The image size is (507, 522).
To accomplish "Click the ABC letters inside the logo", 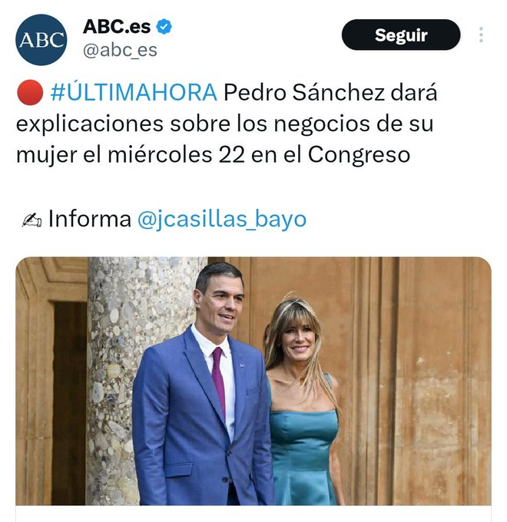I will pos(41,40).
